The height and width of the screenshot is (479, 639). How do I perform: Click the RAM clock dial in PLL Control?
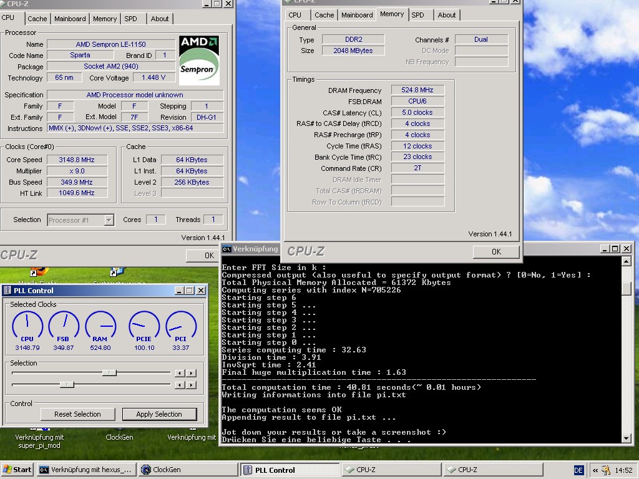pyautogui.click(x=100, y=326)
